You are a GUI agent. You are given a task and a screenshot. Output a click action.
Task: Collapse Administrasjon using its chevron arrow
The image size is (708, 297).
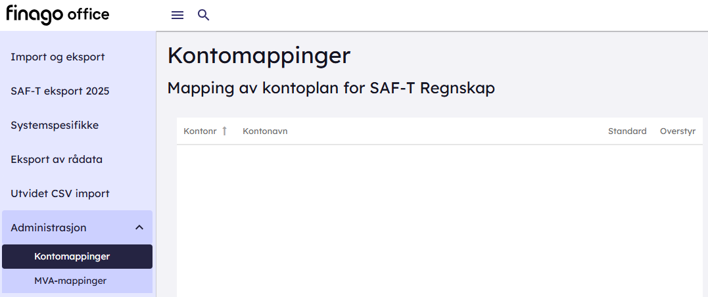pyautogui.click(x=139, y=227)
